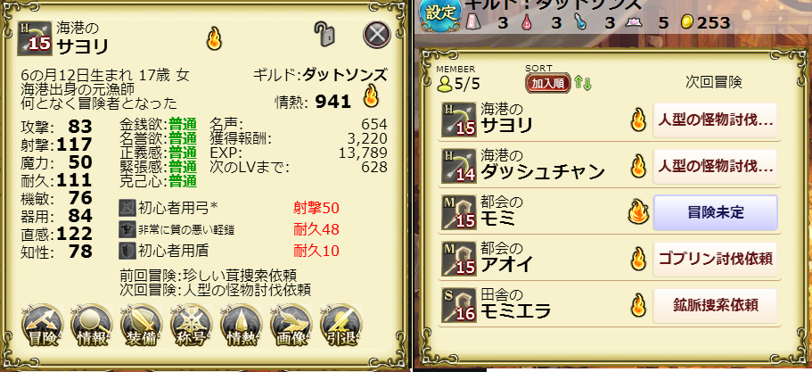The image size is (812, 372).
Task: Open the 称号 title icon
Action: point(191,326)
